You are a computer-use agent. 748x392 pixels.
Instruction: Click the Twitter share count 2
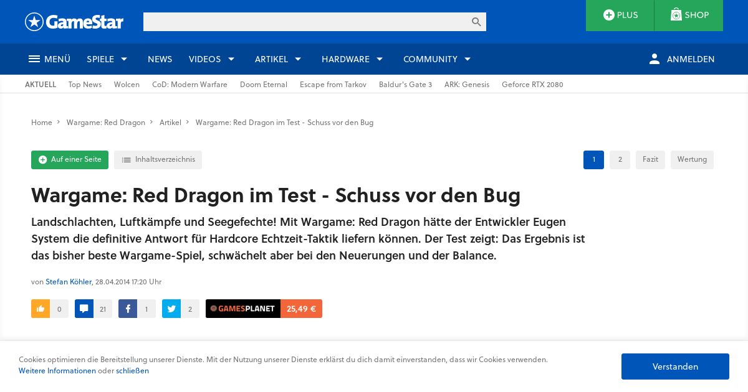point(190,309)
